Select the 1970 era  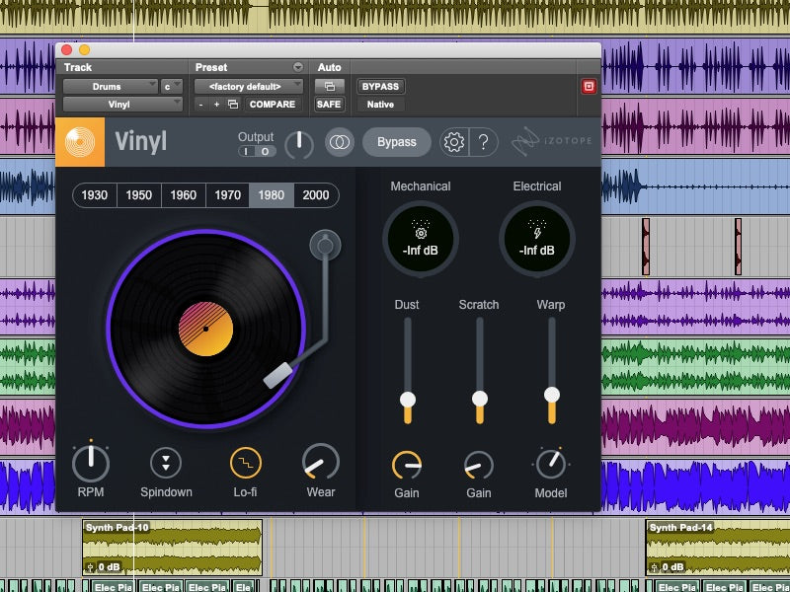click(228, 195)
